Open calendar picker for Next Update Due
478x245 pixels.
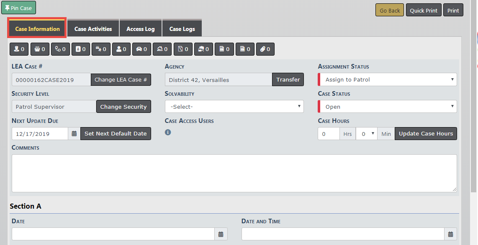click(x=74, y=134)
